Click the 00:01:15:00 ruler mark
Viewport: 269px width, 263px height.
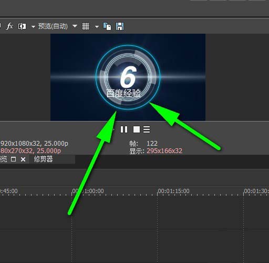pos(173,191)
